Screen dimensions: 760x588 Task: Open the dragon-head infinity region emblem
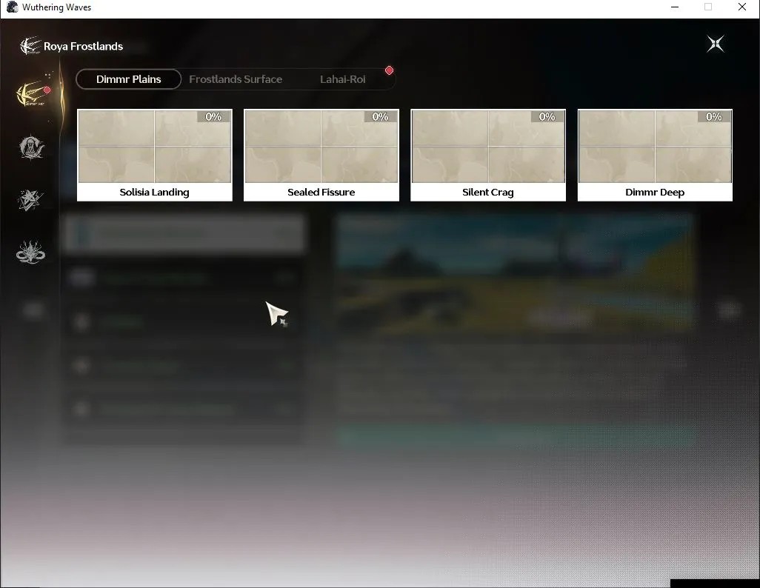coord(30,253)
